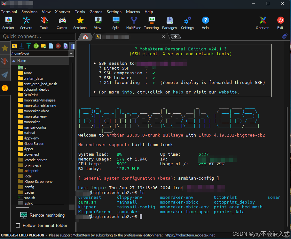Viewport: 291px width, 239px height.
Task: Close the SSH session tab
Action: 163,37
